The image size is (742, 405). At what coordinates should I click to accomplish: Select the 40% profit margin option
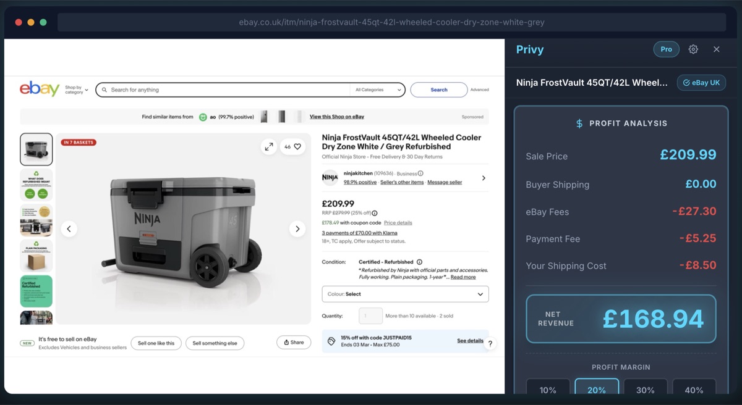pyautogui.click(x=694, y=390)
